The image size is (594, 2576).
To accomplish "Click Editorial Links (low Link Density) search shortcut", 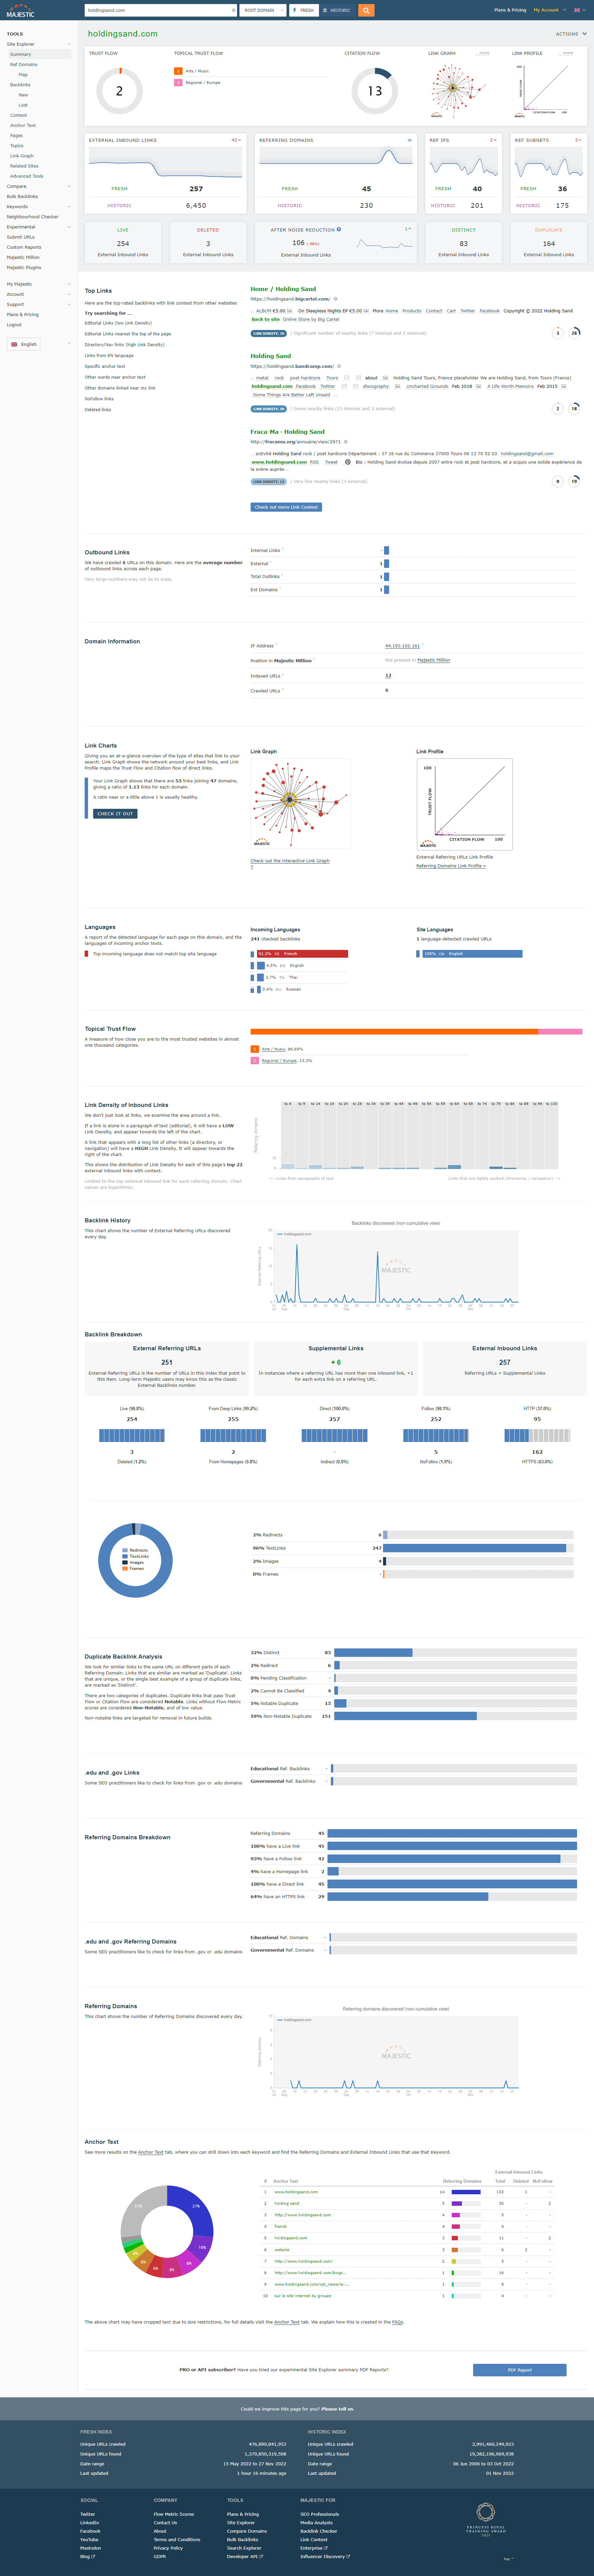I will click(x=118, y=323).
